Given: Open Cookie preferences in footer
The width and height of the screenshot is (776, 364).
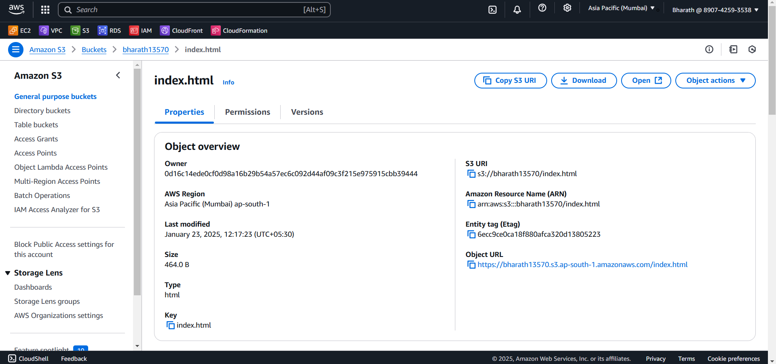Looking at the screenshot, I should click(734, 358).
